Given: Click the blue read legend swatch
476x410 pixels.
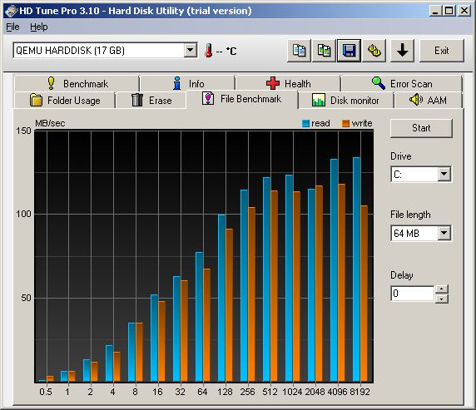Looking at the screenshot, I should (305, 123).
